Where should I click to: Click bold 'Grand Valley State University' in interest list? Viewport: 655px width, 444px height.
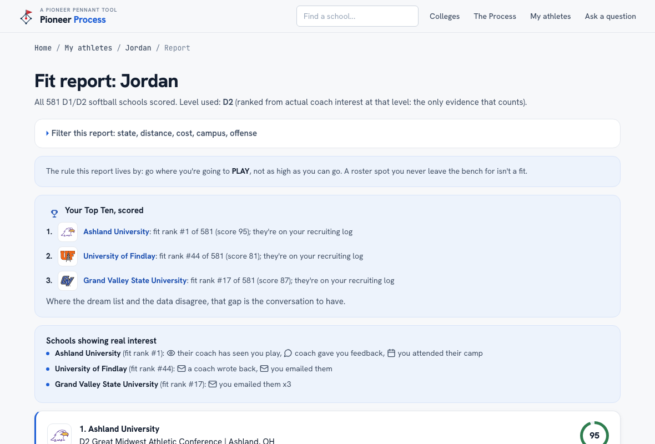point(107,384)
